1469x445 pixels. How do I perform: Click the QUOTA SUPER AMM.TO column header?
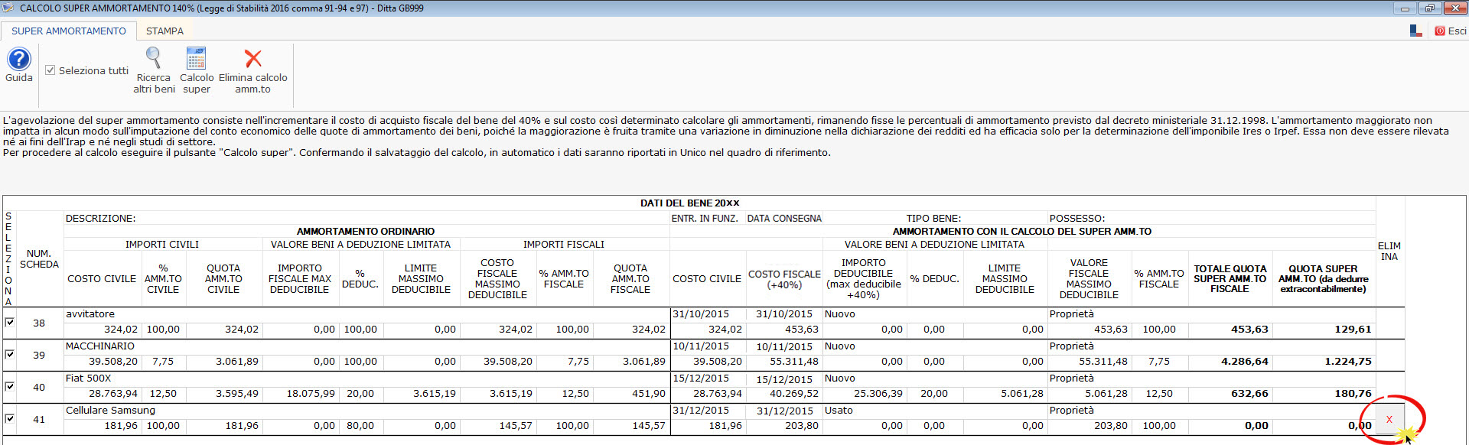point(1323,279)
